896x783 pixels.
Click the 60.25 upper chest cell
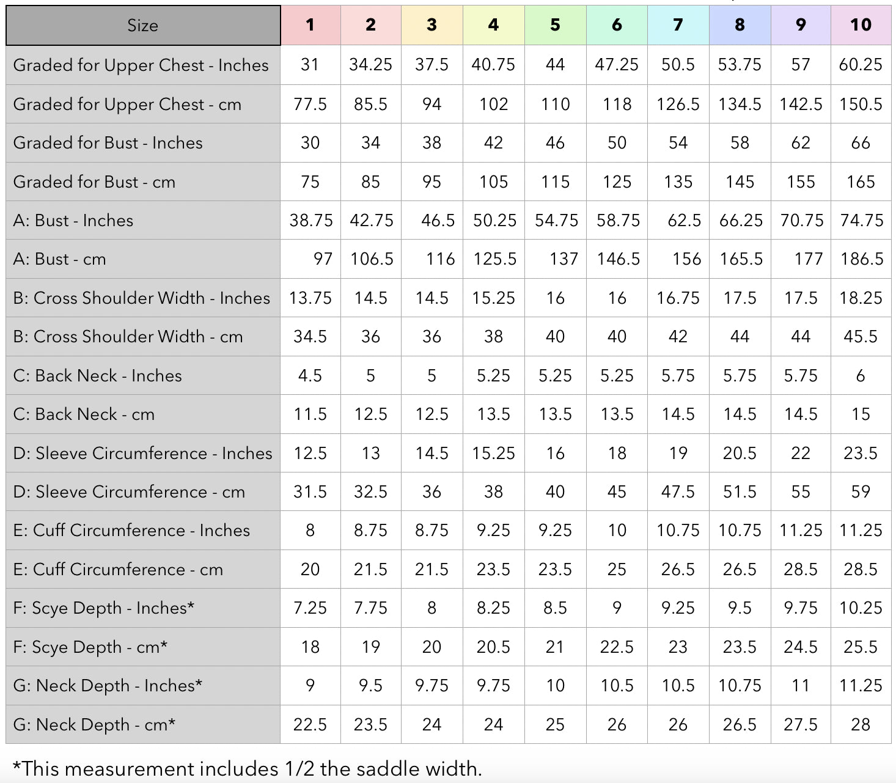(861, 65)
